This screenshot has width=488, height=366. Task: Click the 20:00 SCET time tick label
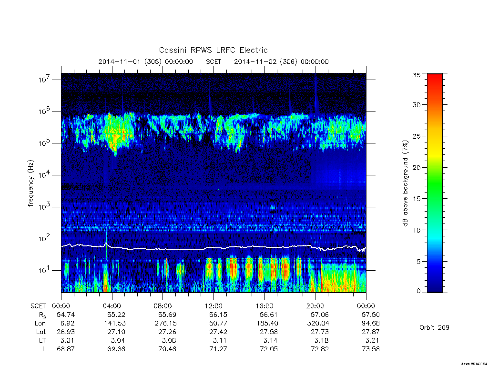(315, 306)
